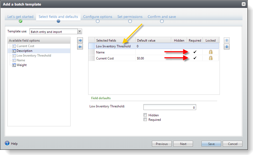Open the Confirm and save tab

[162, 17]
